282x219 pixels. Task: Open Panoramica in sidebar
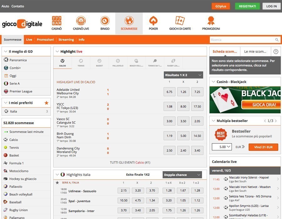[x=26, y=60]
